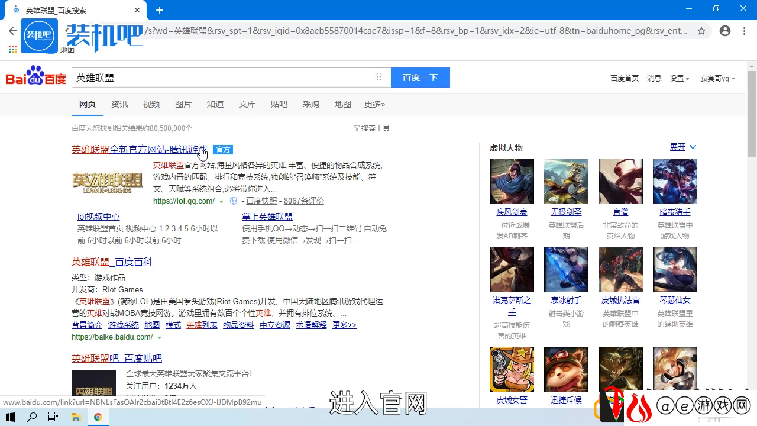Click the 疾风剑豪 name link
Viewport: 757px width, 426px height.
click(x=512, y=212)
